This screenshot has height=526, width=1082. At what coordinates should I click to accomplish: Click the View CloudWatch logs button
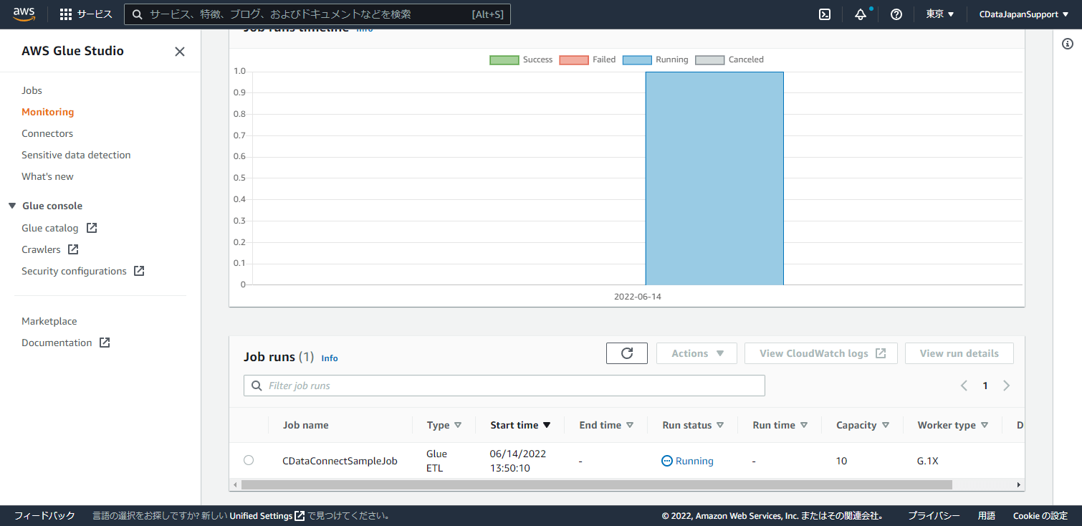point(821,353)
